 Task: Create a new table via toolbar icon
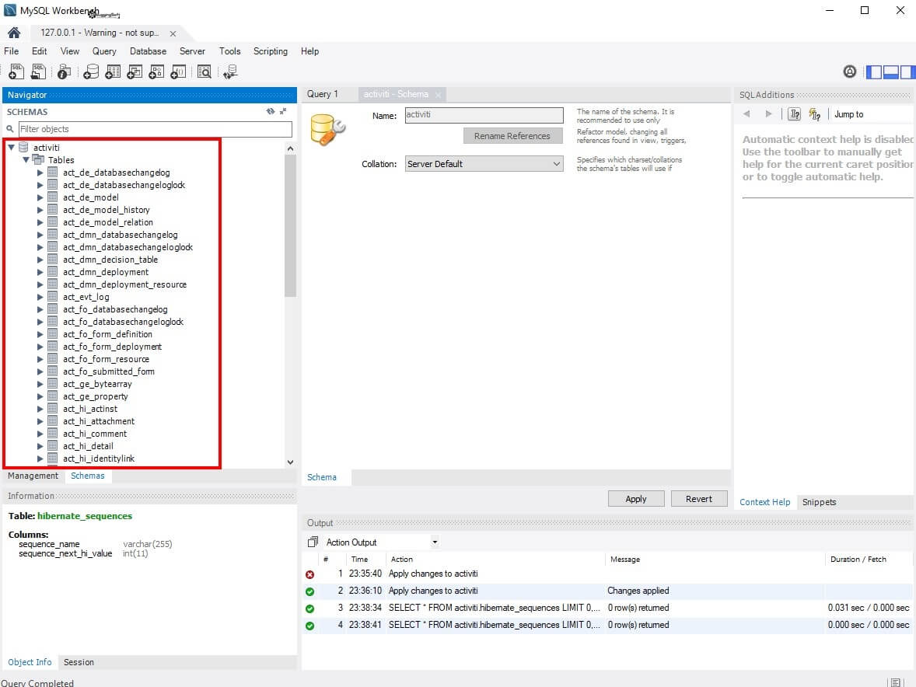(113, 71)
